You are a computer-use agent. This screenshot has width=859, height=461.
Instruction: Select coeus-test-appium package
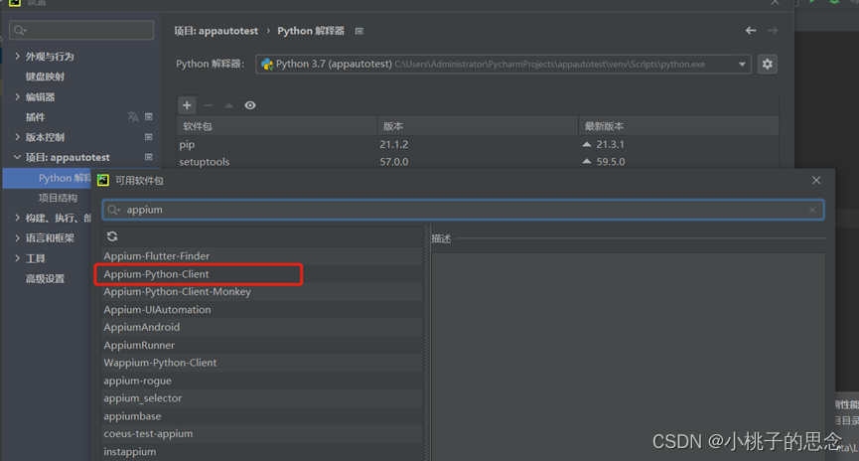(x=261, y=433)
